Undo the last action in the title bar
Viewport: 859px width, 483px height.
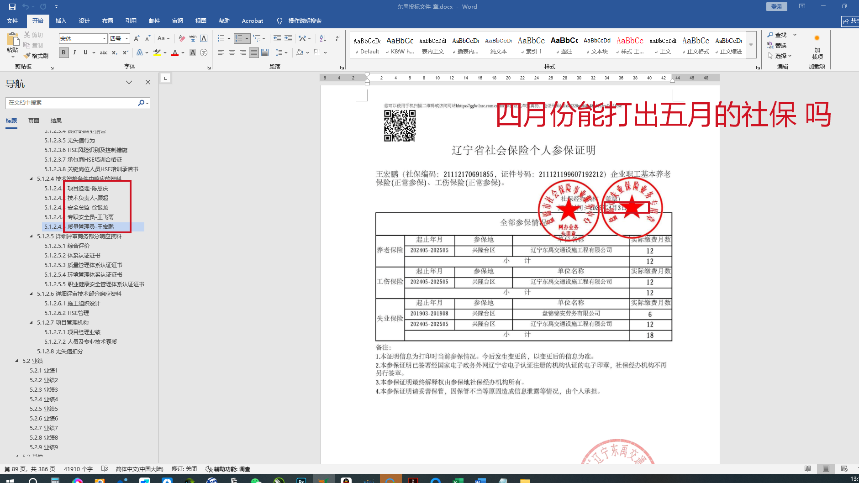[x=26, y=7]
